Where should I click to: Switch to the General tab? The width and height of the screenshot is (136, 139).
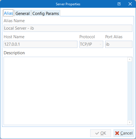[22, 14]
